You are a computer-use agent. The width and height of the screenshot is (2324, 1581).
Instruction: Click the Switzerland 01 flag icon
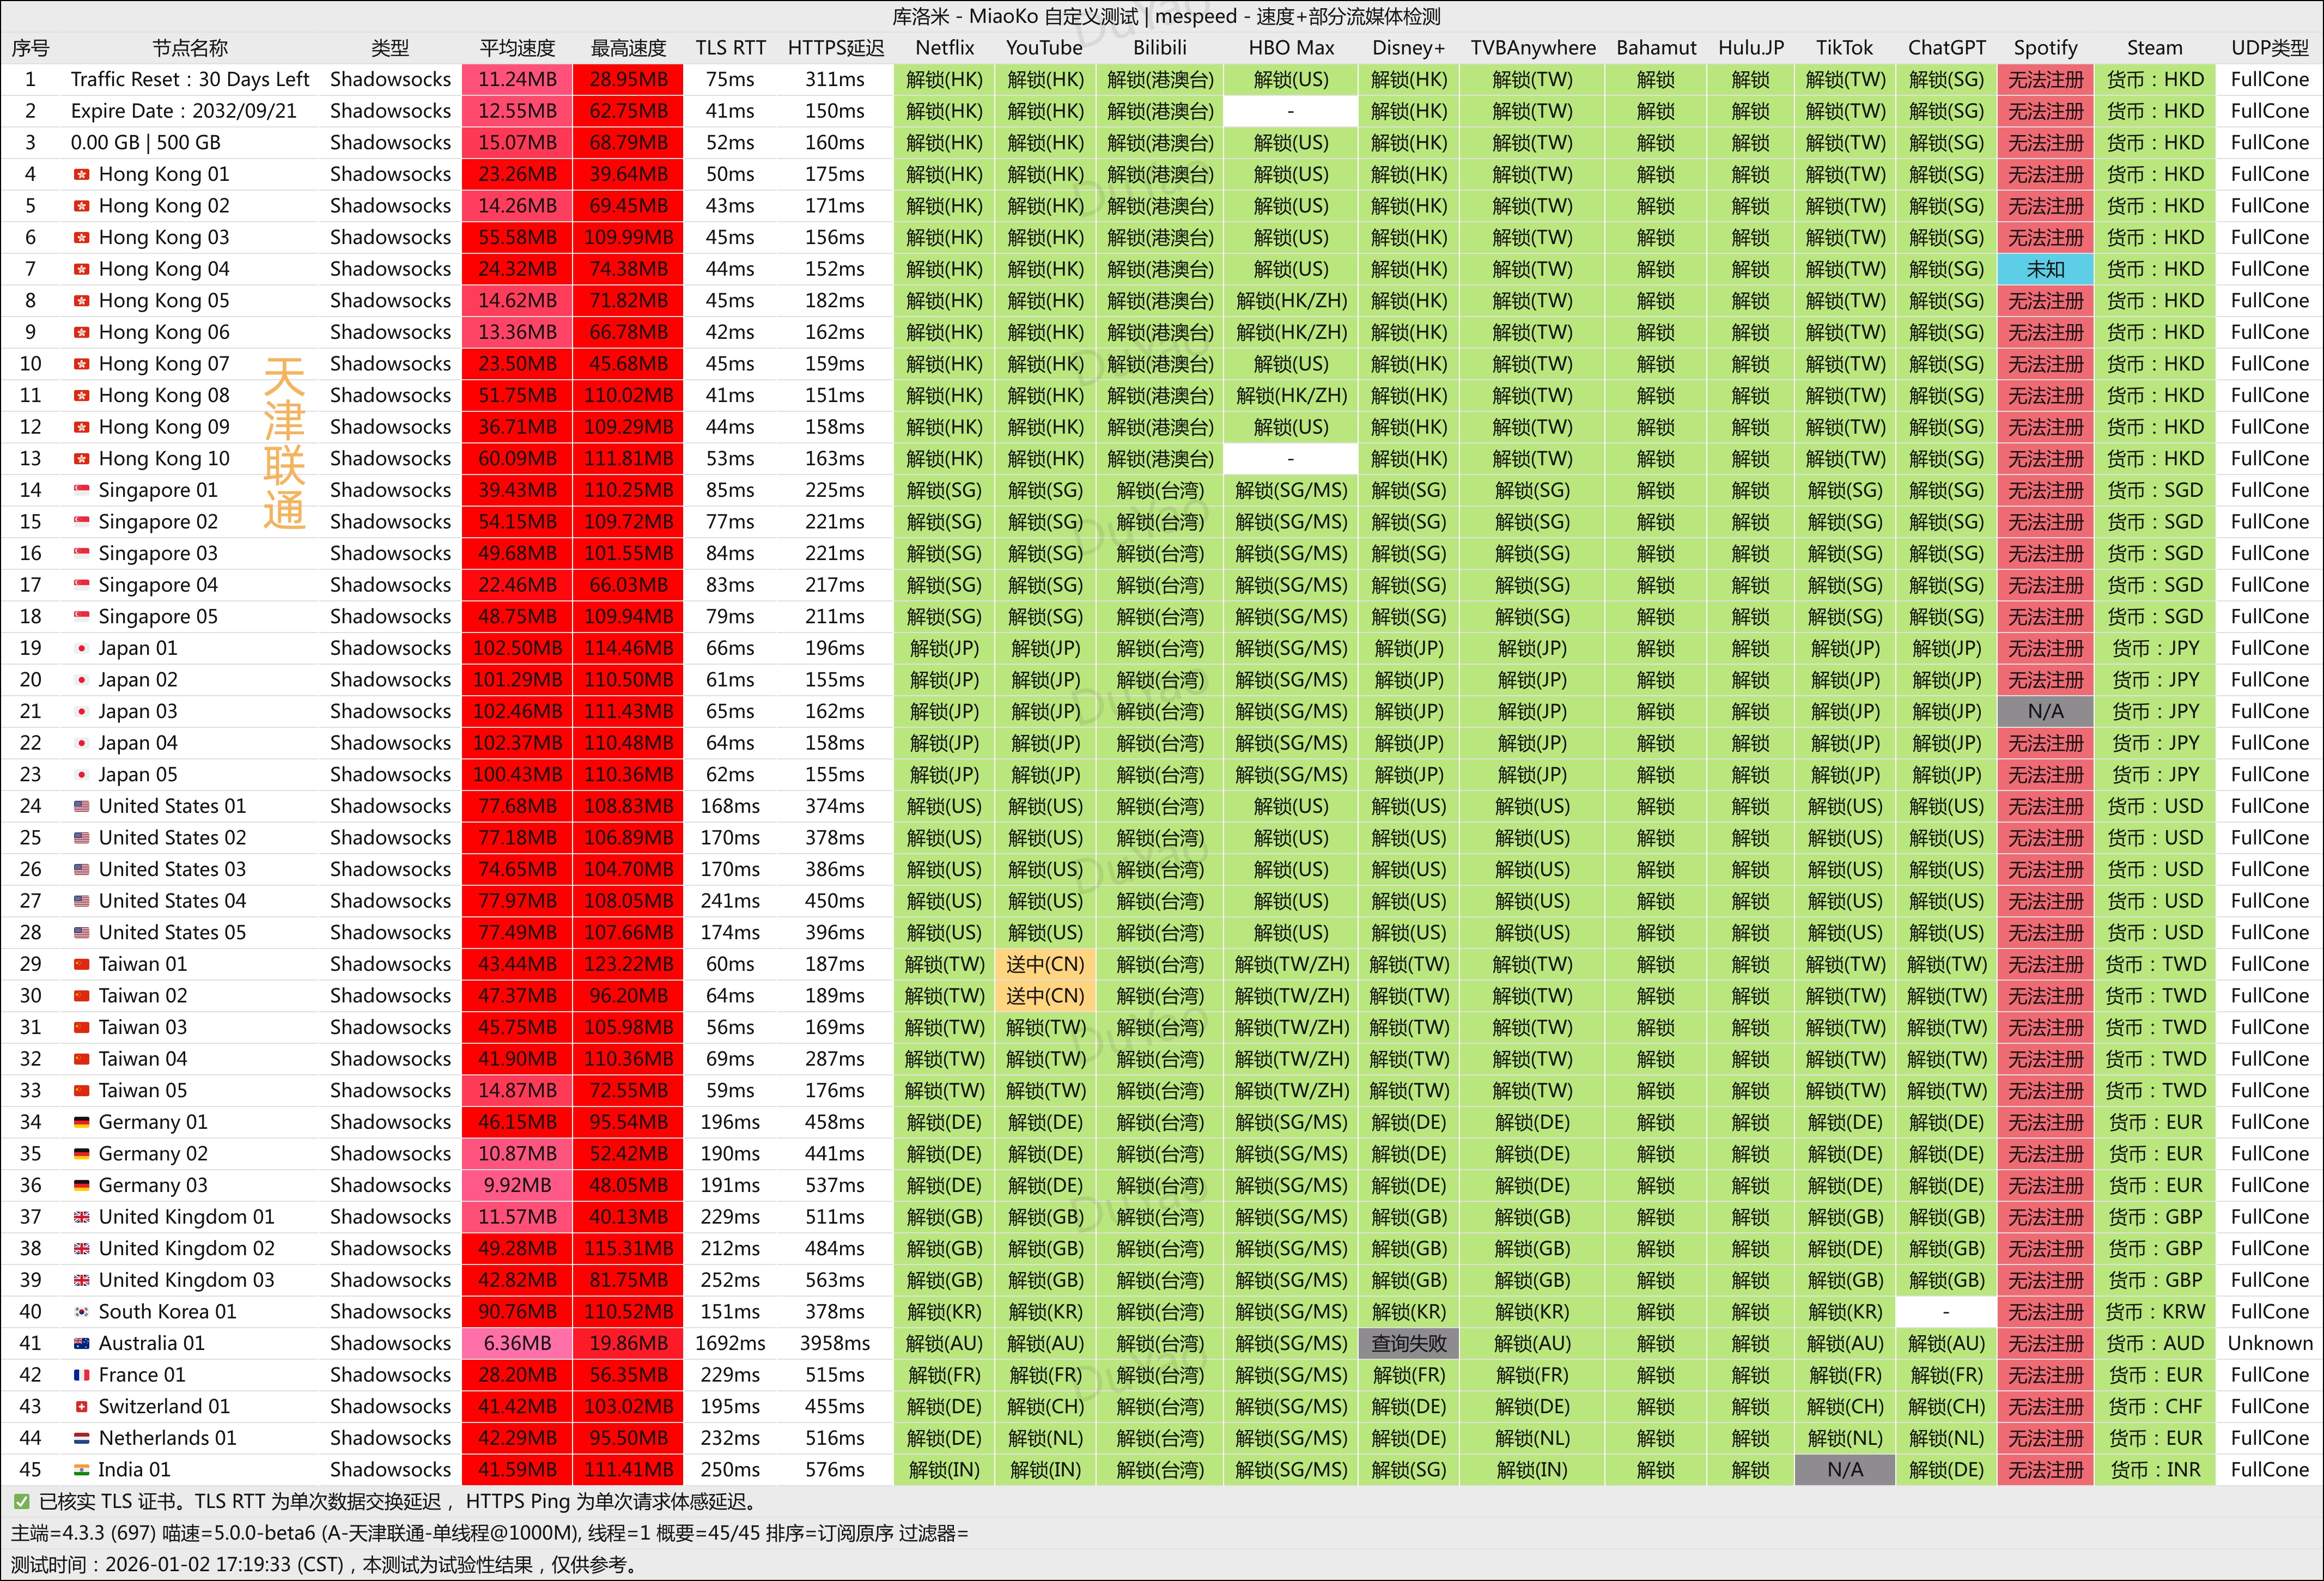[x=82, y=1407]
